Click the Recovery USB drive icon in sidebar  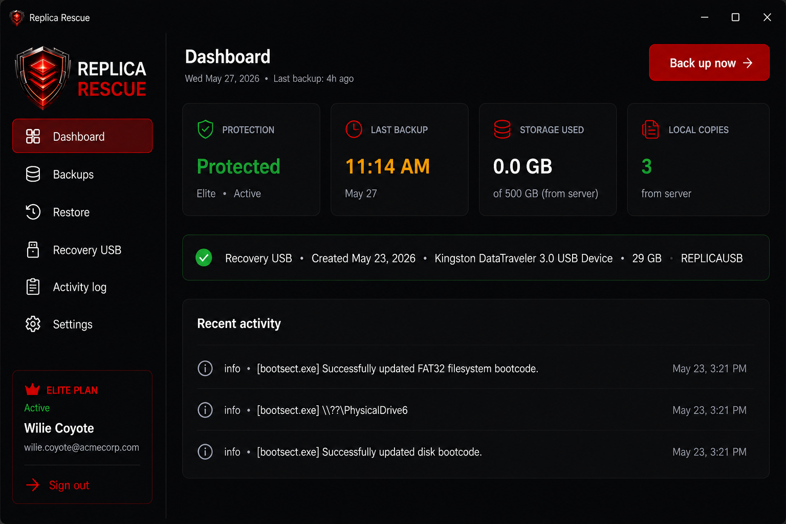click(x=33, y=250)
